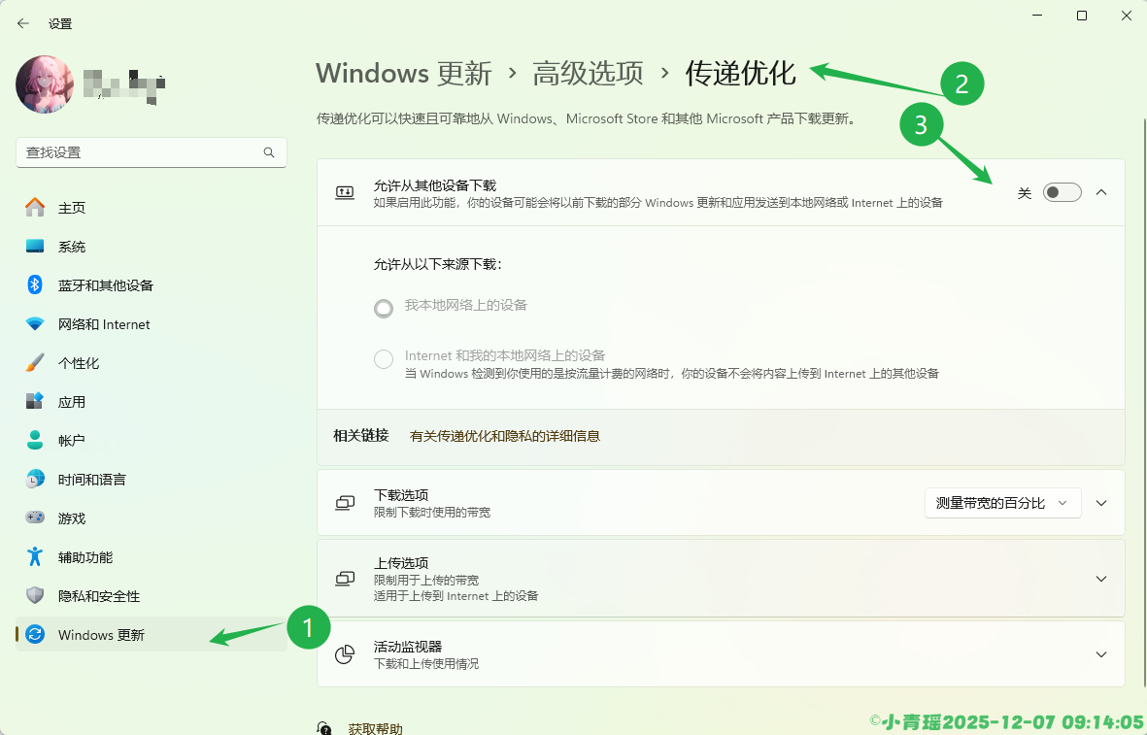Click the Home (主页) house icon

tap(35, 208)
